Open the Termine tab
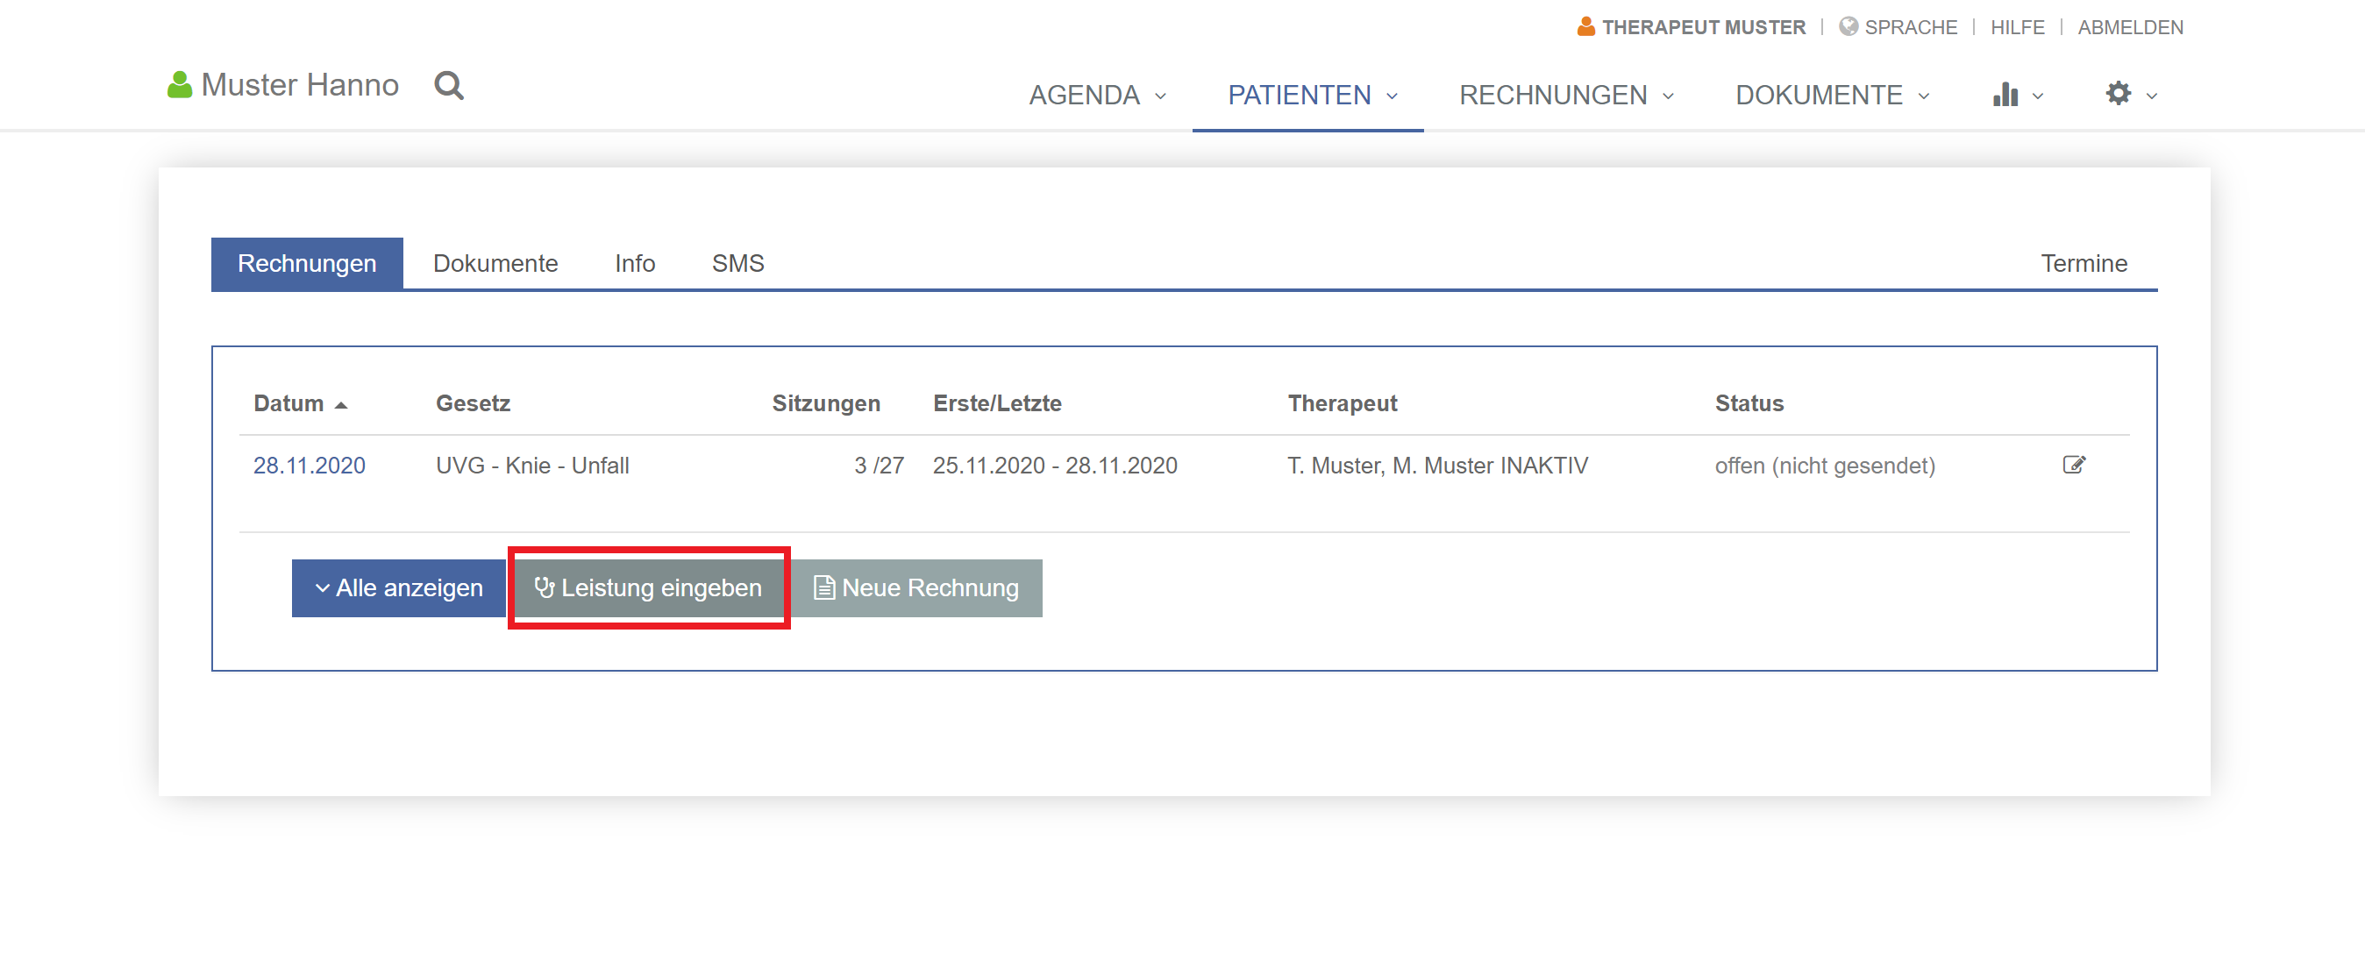 [x=2084, y=264]
